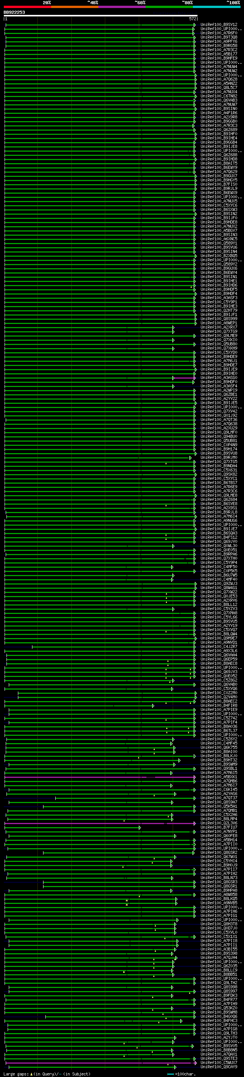Image resolution: width=244 pixels, height=1077 pixels.
Task: Open hit UniRef100_B8LKJ0
Action: coord(219,756)
